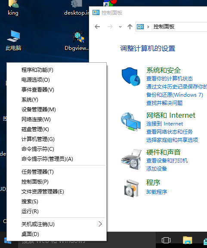The height and width of the screenshot is (248, 207).
Task: Open the 硬件和声音 category
Action: (x=164, y=152)
